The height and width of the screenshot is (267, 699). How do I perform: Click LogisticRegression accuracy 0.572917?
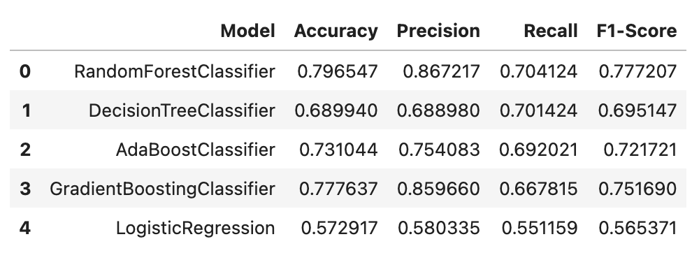click(x=339, y=229)
